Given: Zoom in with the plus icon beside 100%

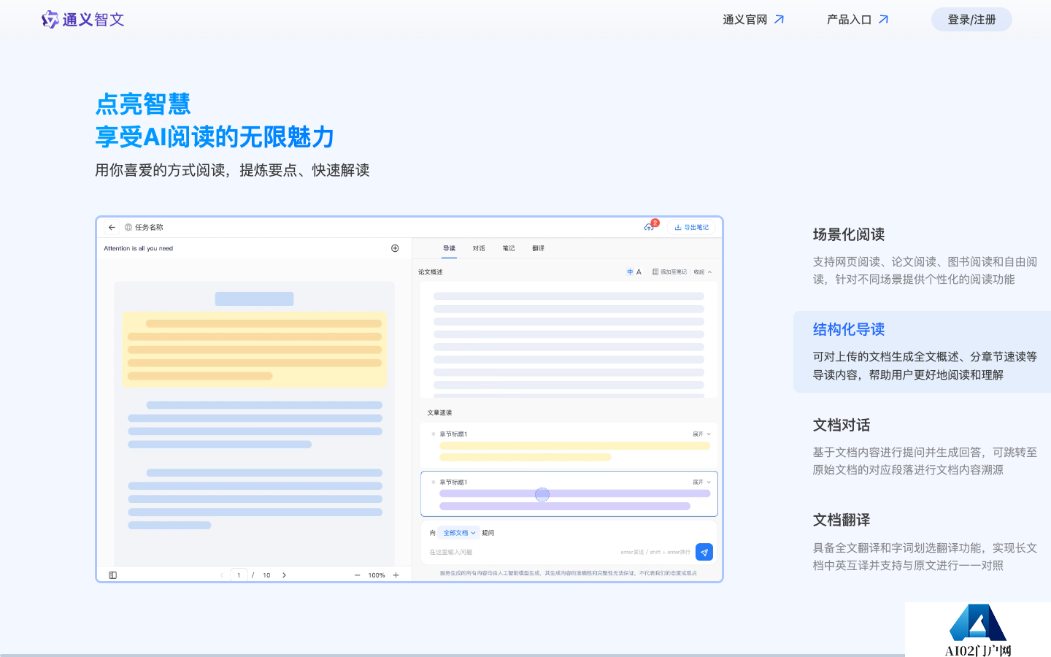Looking at the screenshot, I should (396, 575).
